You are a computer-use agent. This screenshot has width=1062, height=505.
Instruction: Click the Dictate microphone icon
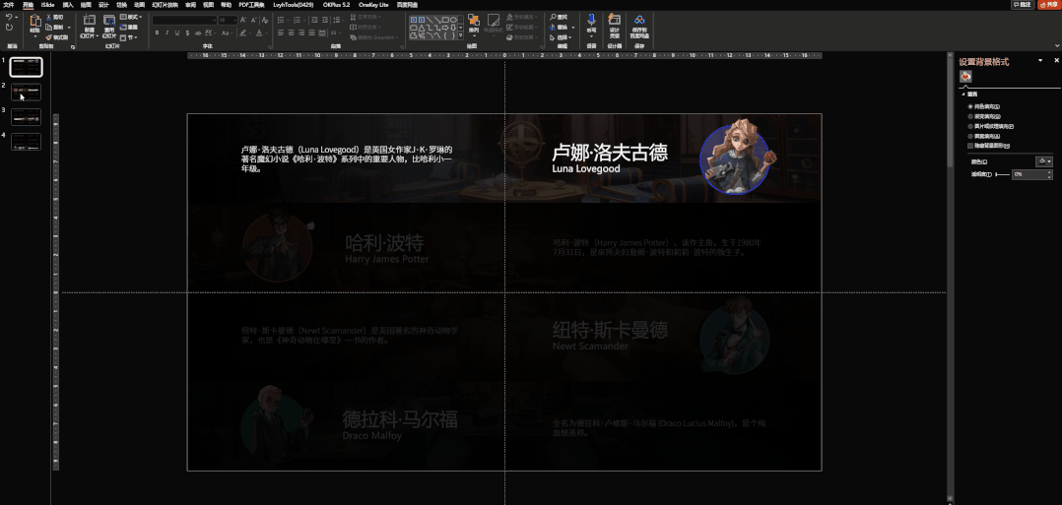(x=591, y=20)
